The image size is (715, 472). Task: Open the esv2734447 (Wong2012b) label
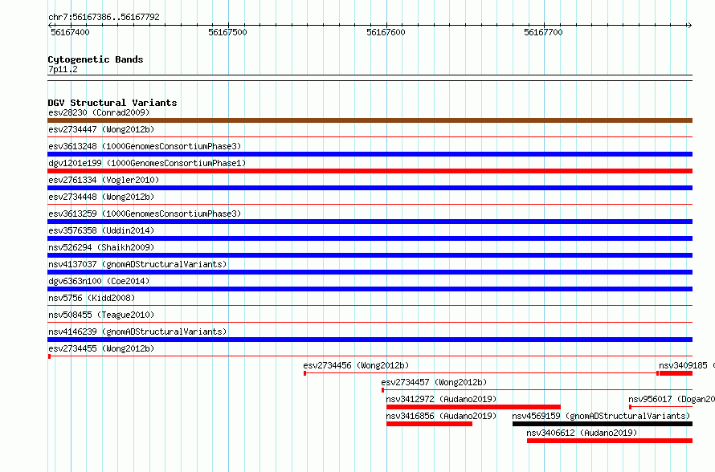tap(101, 129)
